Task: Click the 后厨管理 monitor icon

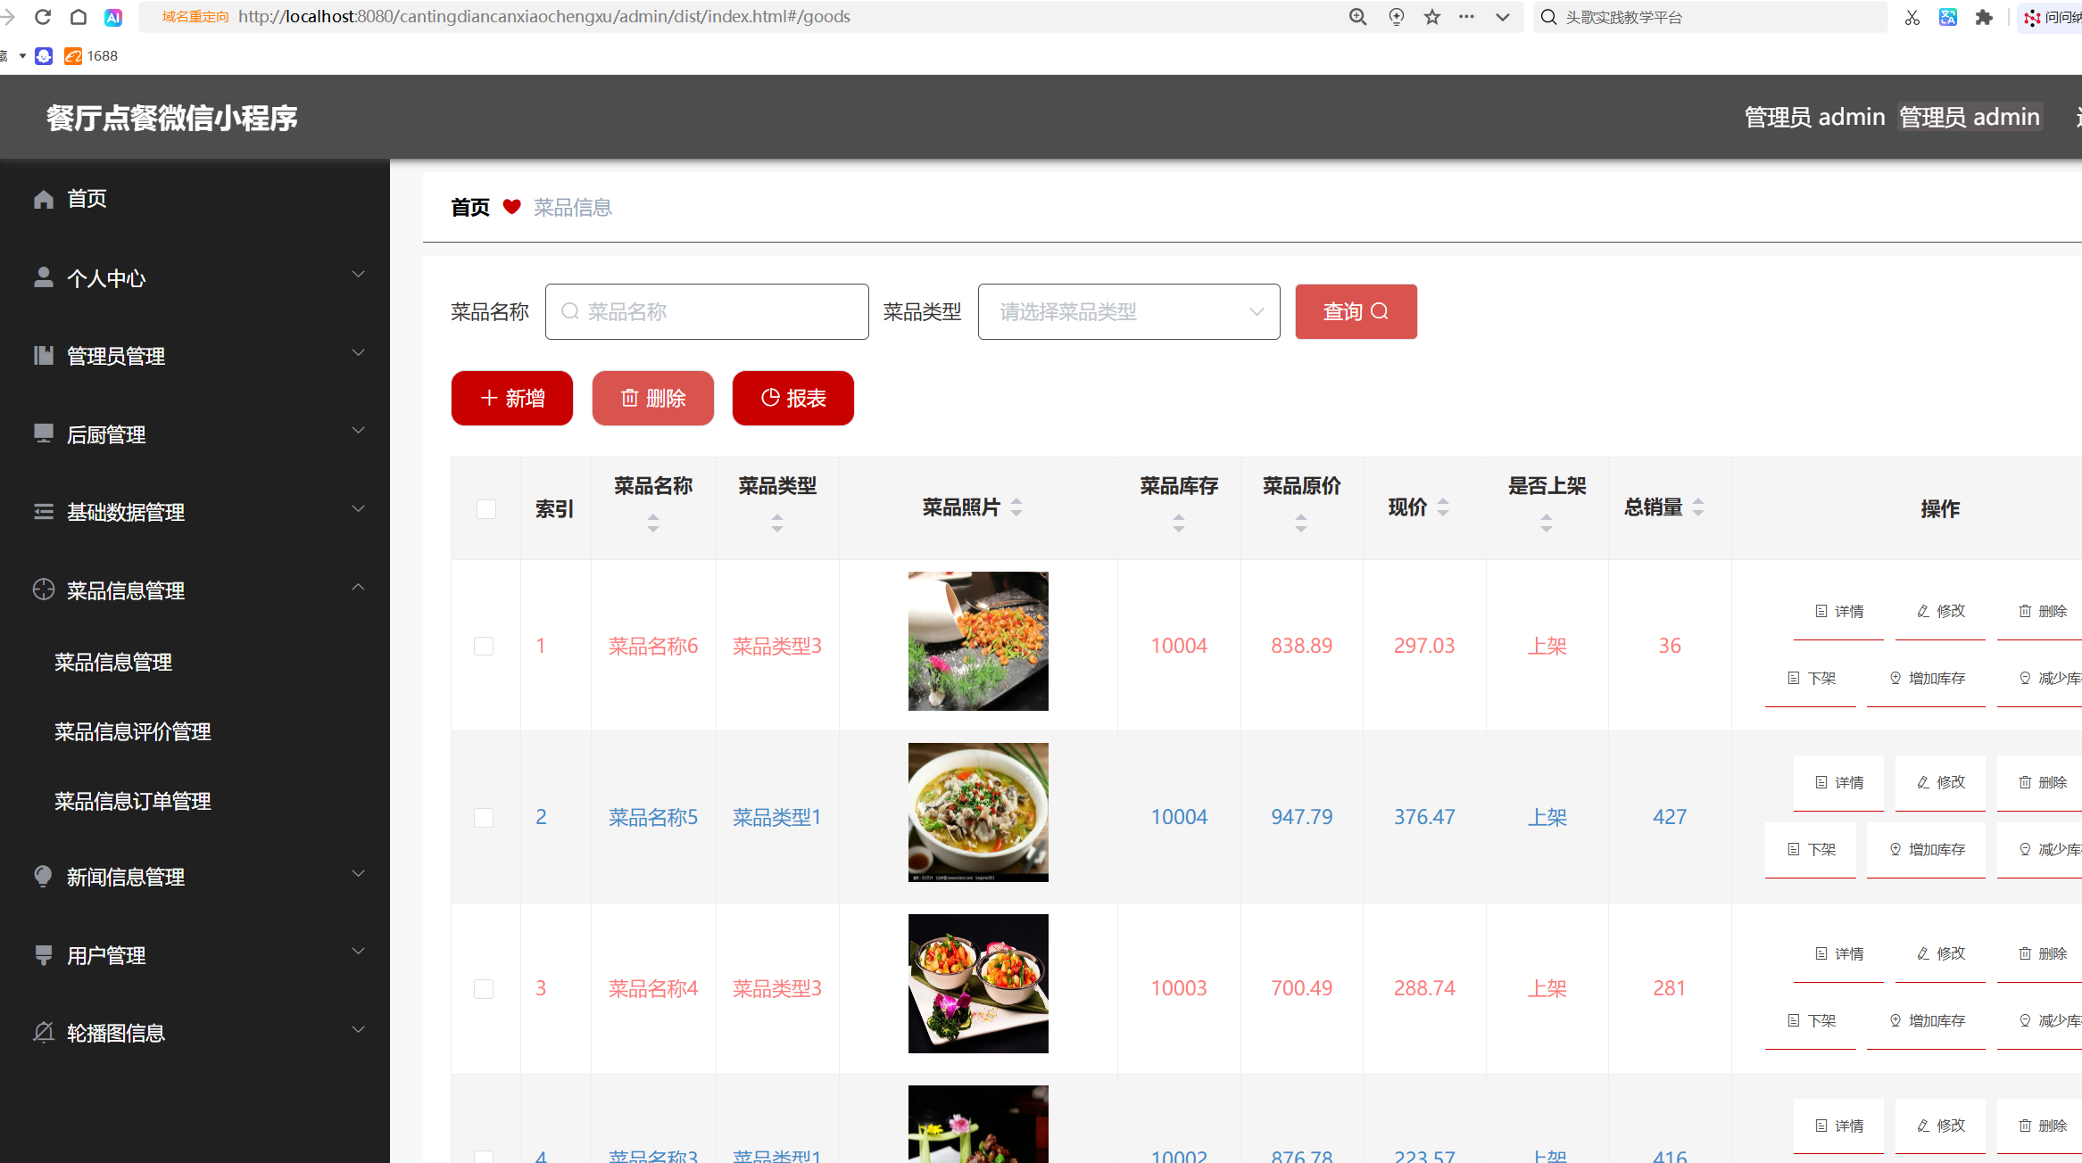Action: pos(43,433)
